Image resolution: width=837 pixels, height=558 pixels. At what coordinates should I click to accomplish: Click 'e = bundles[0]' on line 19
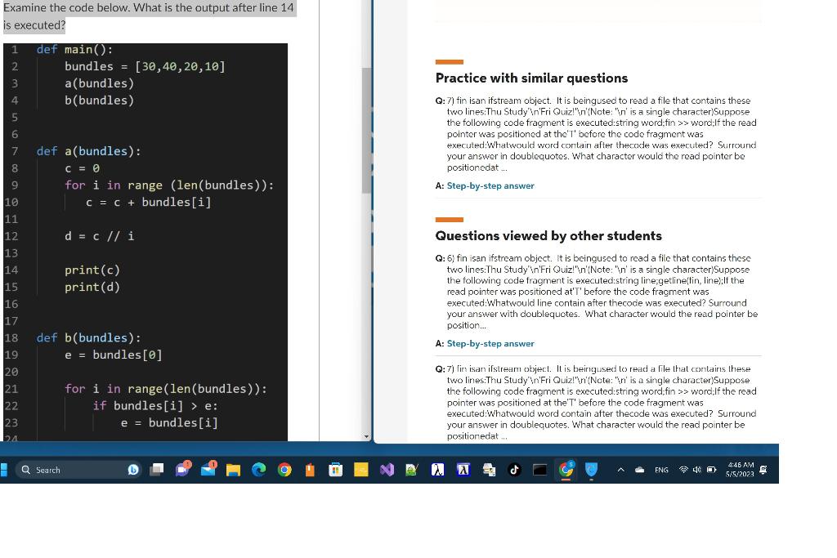pos(113,355)
